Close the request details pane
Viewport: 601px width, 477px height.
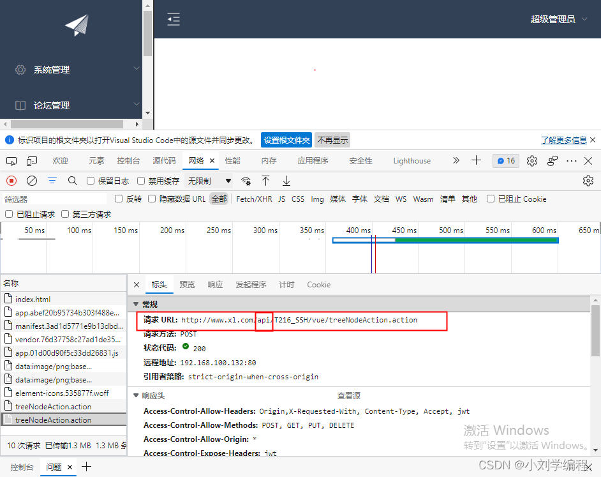[x=137, y=285]
